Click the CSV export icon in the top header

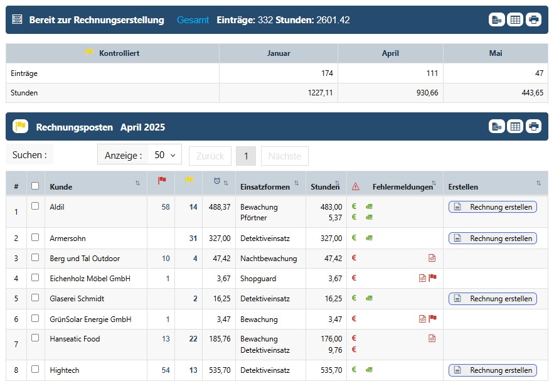coord(497,20)
